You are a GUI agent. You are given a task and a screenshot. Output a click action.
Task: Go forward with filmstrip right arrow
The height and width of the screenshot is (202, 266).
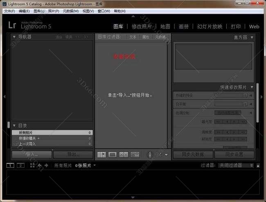(x=46, y=165)
